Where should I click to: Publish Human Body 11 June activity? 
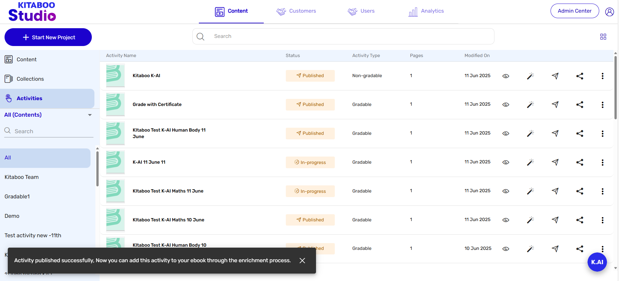pyautogui.click(x=555, y=134)
